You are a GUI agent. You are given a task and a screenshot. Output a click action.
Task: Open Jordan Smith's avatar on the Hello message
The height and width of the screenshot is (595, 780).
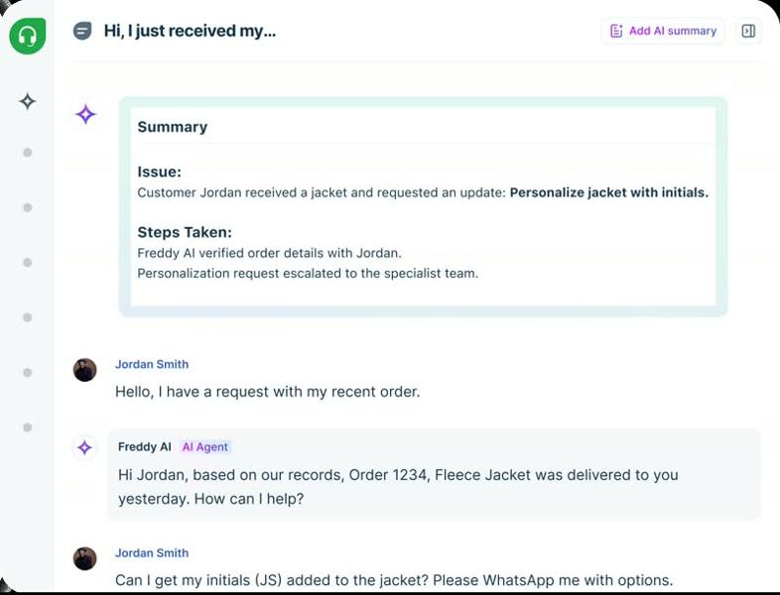pyautogui.click(x=85, y=370)
